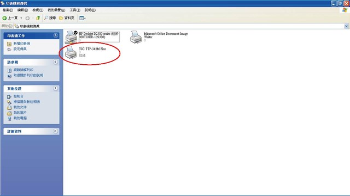Click the 設定傳真 fax setup icon

click(x=9, y=50)
